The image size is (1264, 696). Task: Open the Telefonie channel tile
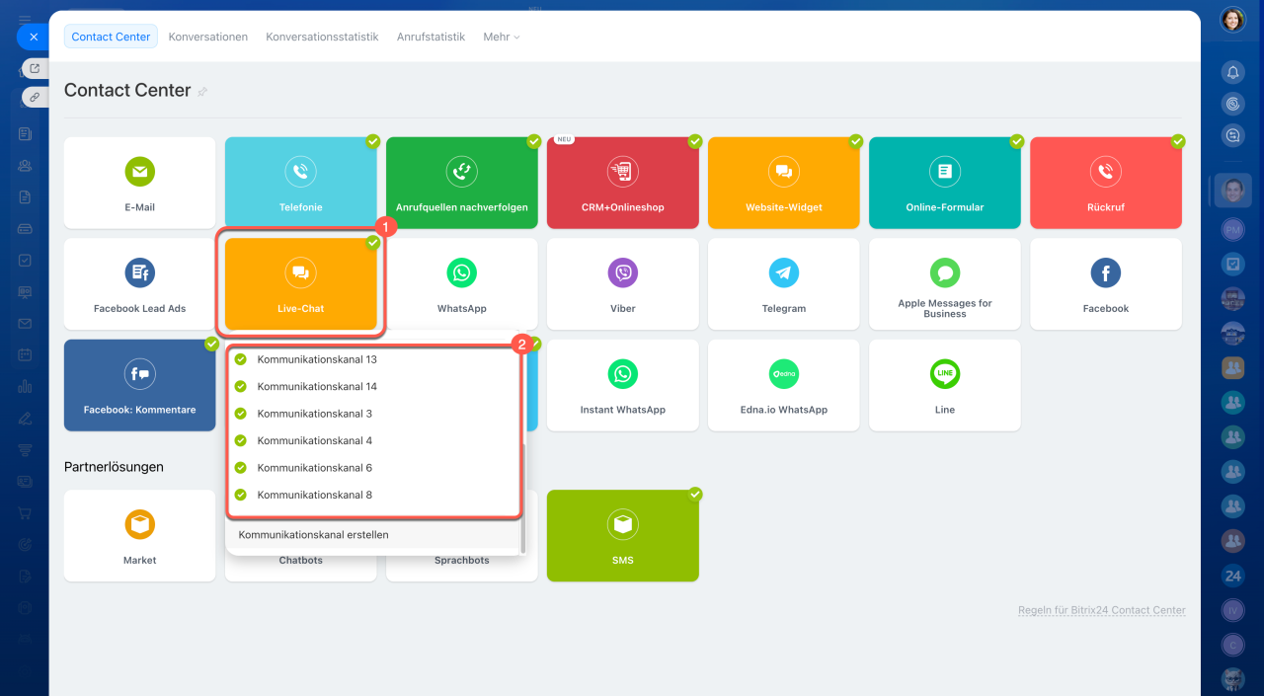tap(300, 183)
